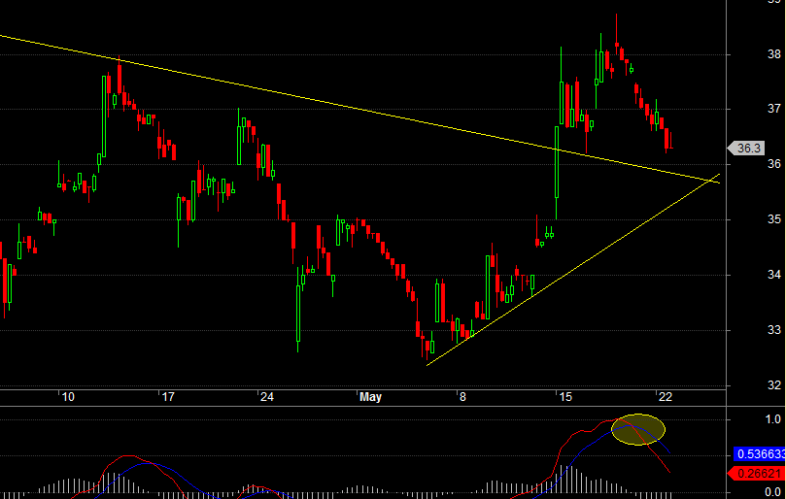Click the red indicator value 0.26621

tap(757, 474)
